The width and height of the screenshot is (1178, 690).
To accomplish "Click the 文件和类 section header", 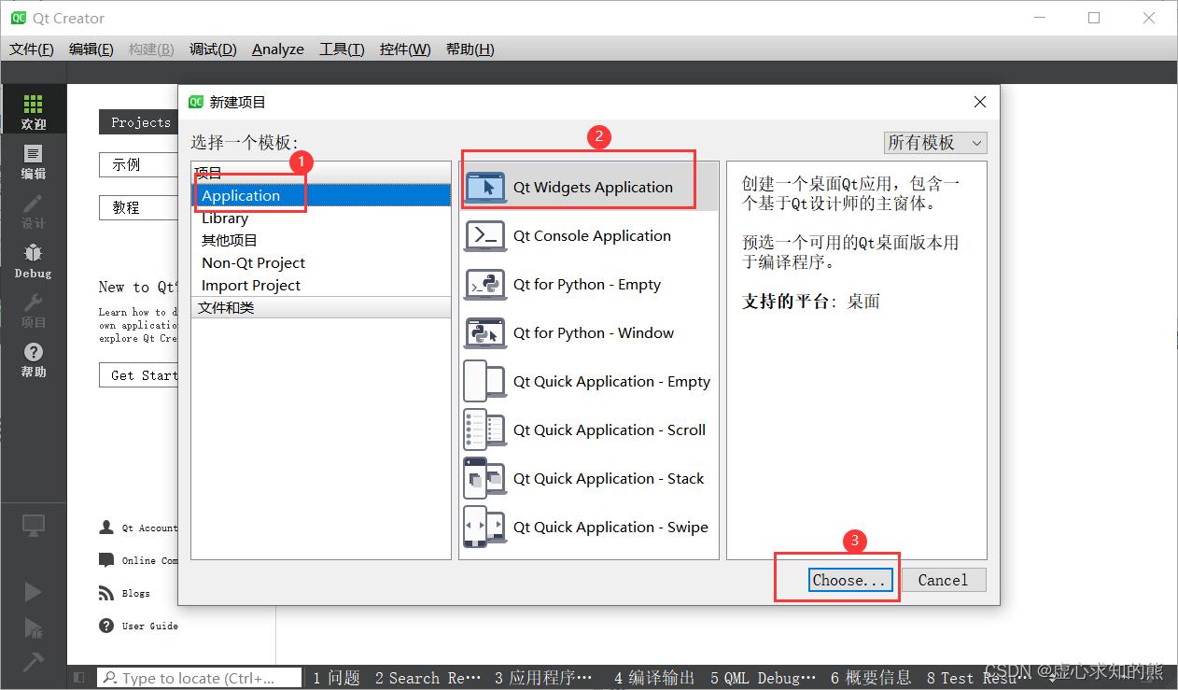I will [x=321, y=307].
